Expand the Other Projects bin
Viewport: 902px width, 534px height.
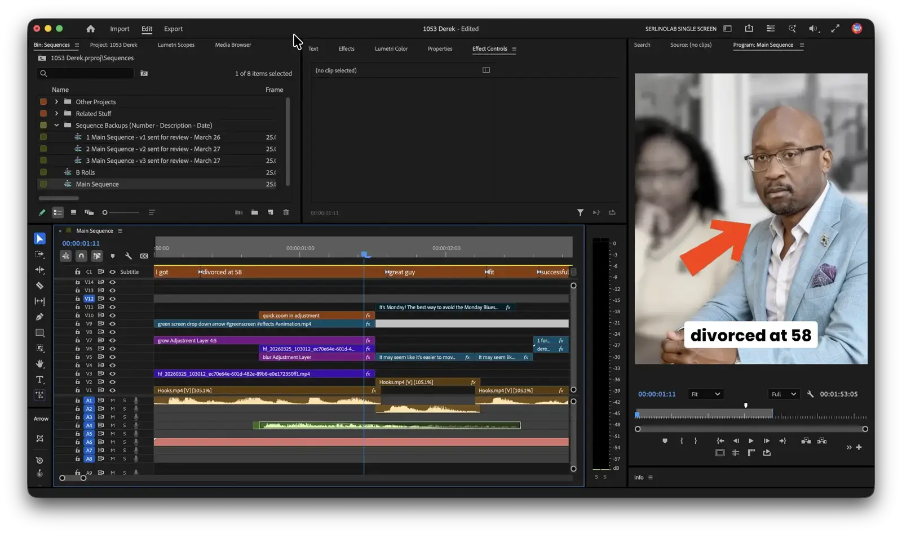tap(56, 102)
